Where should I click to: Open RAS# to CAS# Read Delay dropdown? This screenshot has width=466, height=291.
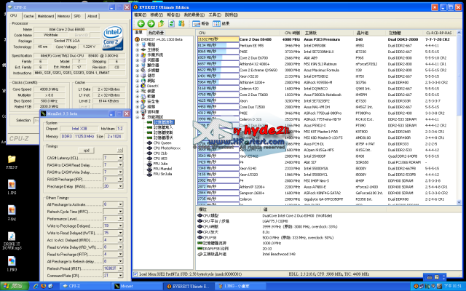pos(120,165)
